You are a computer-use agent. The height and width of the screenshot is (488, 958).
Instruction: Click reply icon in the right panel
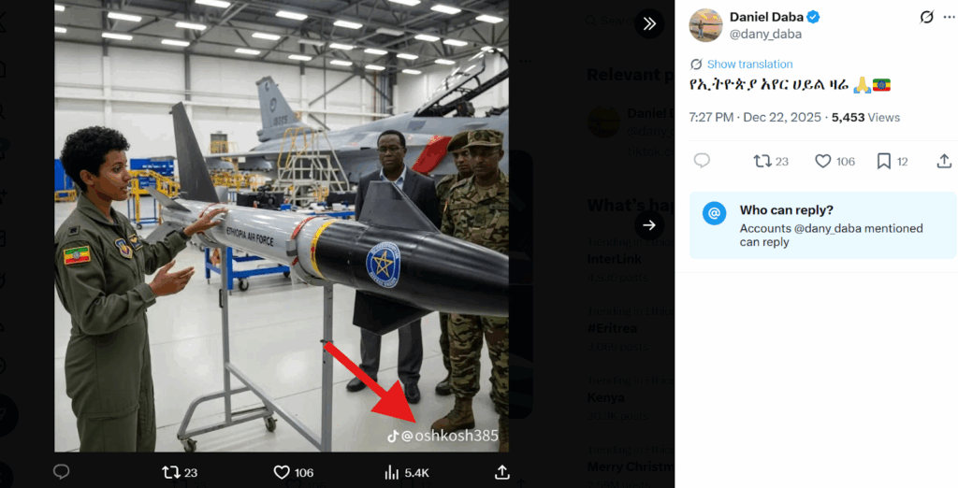point(702,161)
